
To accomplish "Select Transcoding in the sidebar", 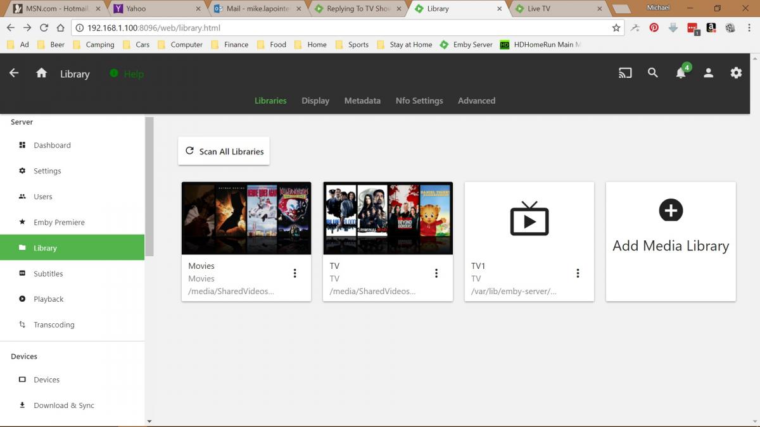I will [54, 325].
